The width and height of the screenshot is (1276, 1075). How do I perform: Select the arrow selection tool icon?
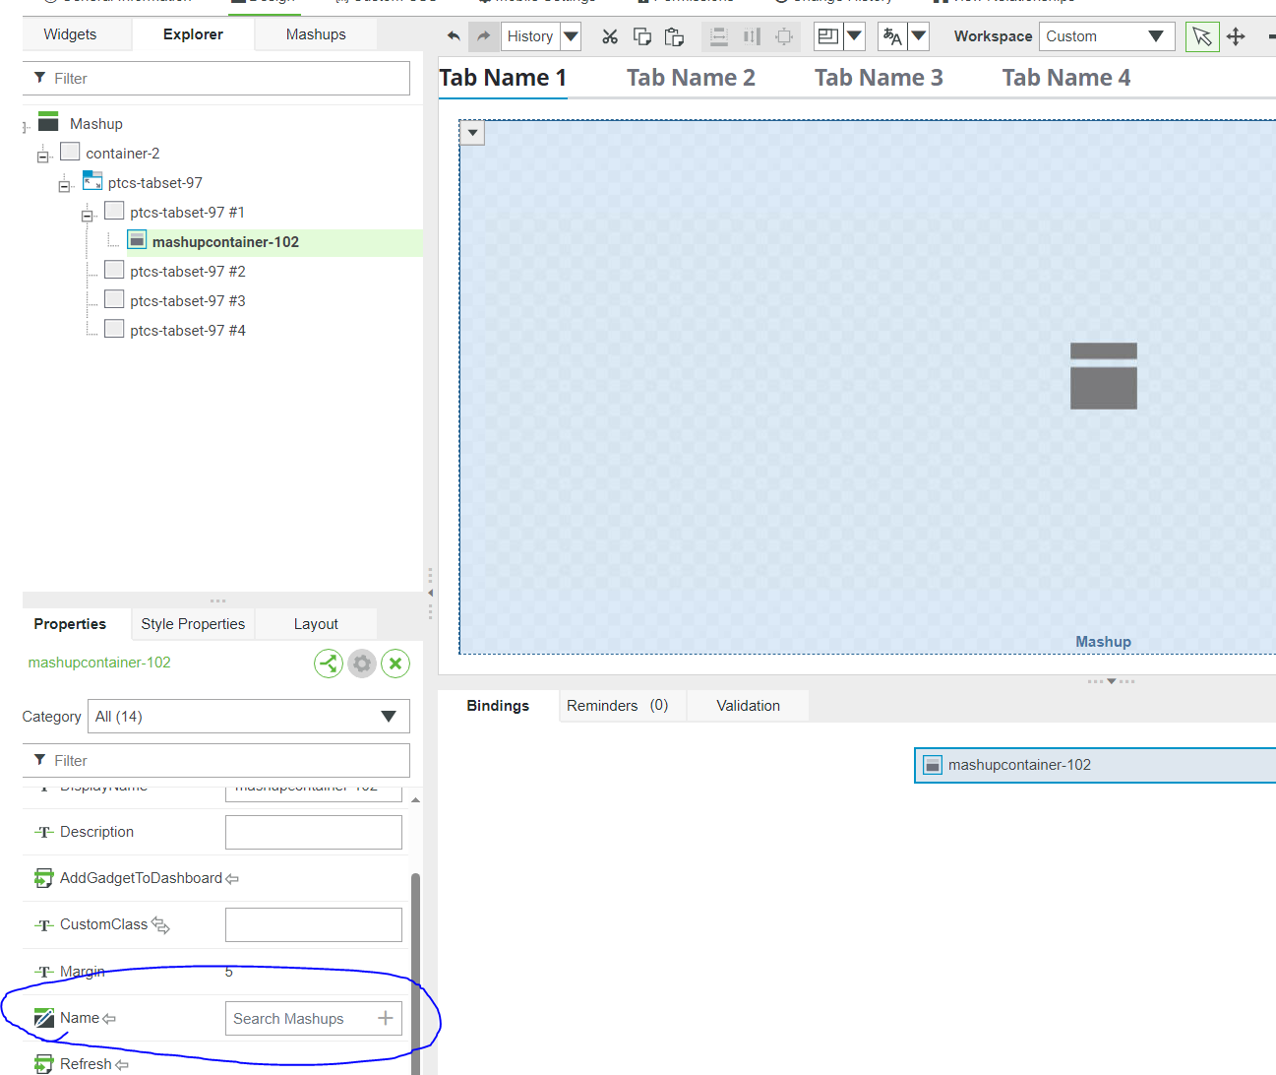[x=1202, y=35]
